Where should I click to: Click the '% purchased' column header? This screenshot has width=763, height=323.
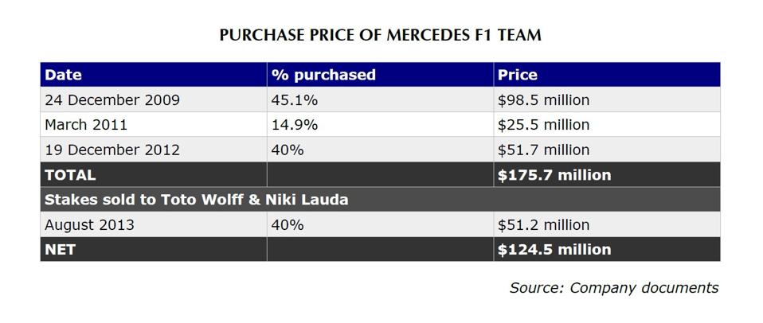coord(323,75)
